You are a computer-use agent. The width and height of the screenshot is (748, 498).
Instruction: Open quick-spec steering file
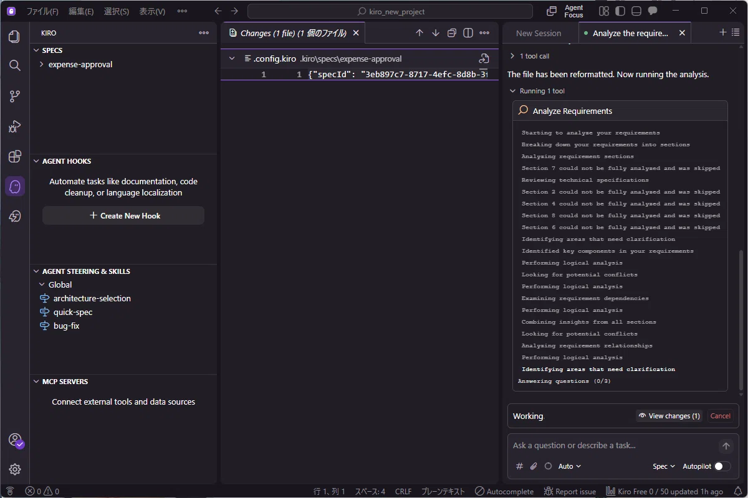click(73, 312)
